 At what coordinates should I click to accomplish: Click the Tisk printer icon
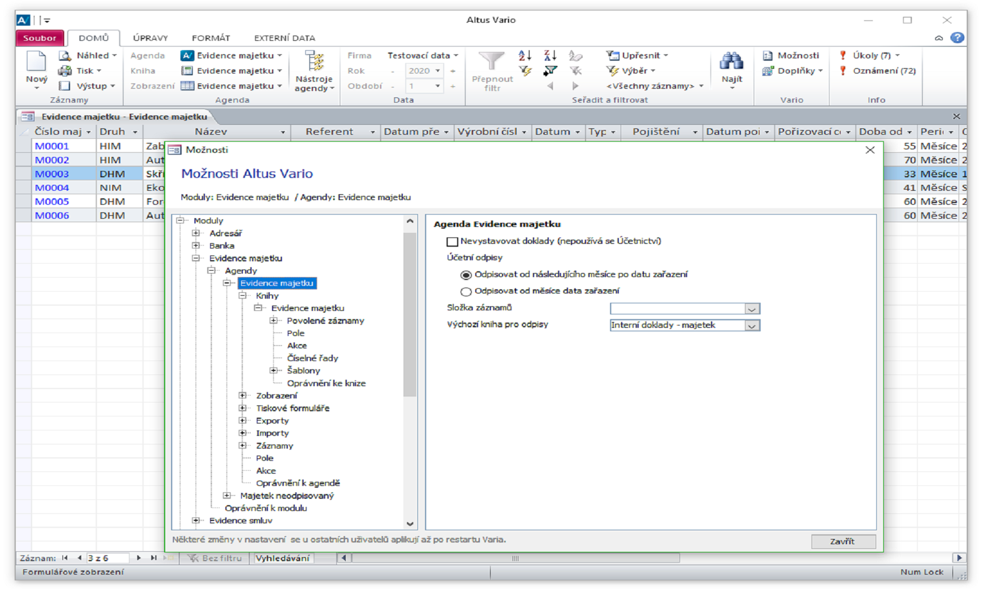tap(65, 71)
